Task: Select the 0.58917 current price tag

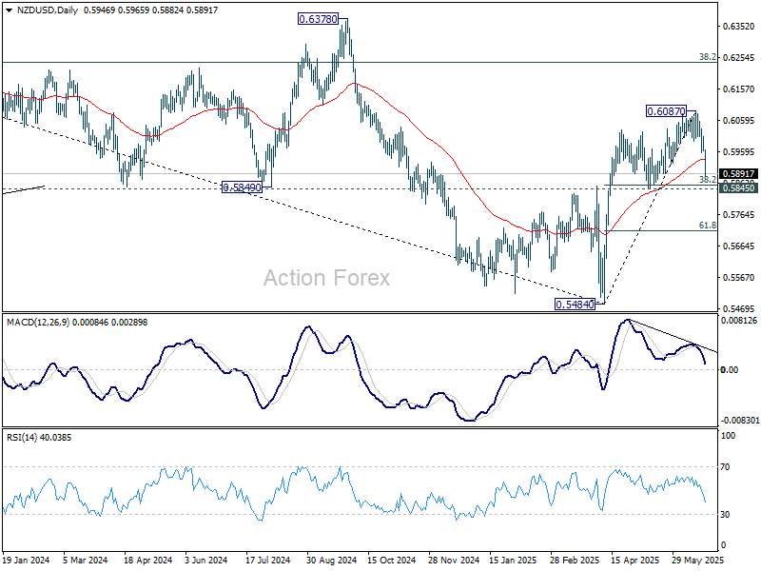Action: pos(738,174)
